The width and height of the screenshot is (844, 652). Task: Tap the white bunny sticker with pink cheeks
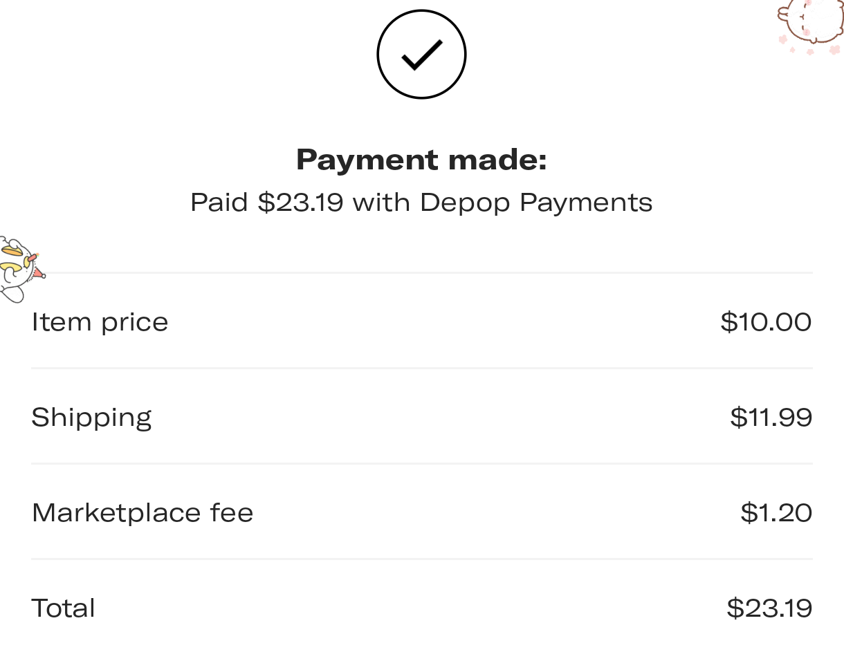click(x=816, y=21)
